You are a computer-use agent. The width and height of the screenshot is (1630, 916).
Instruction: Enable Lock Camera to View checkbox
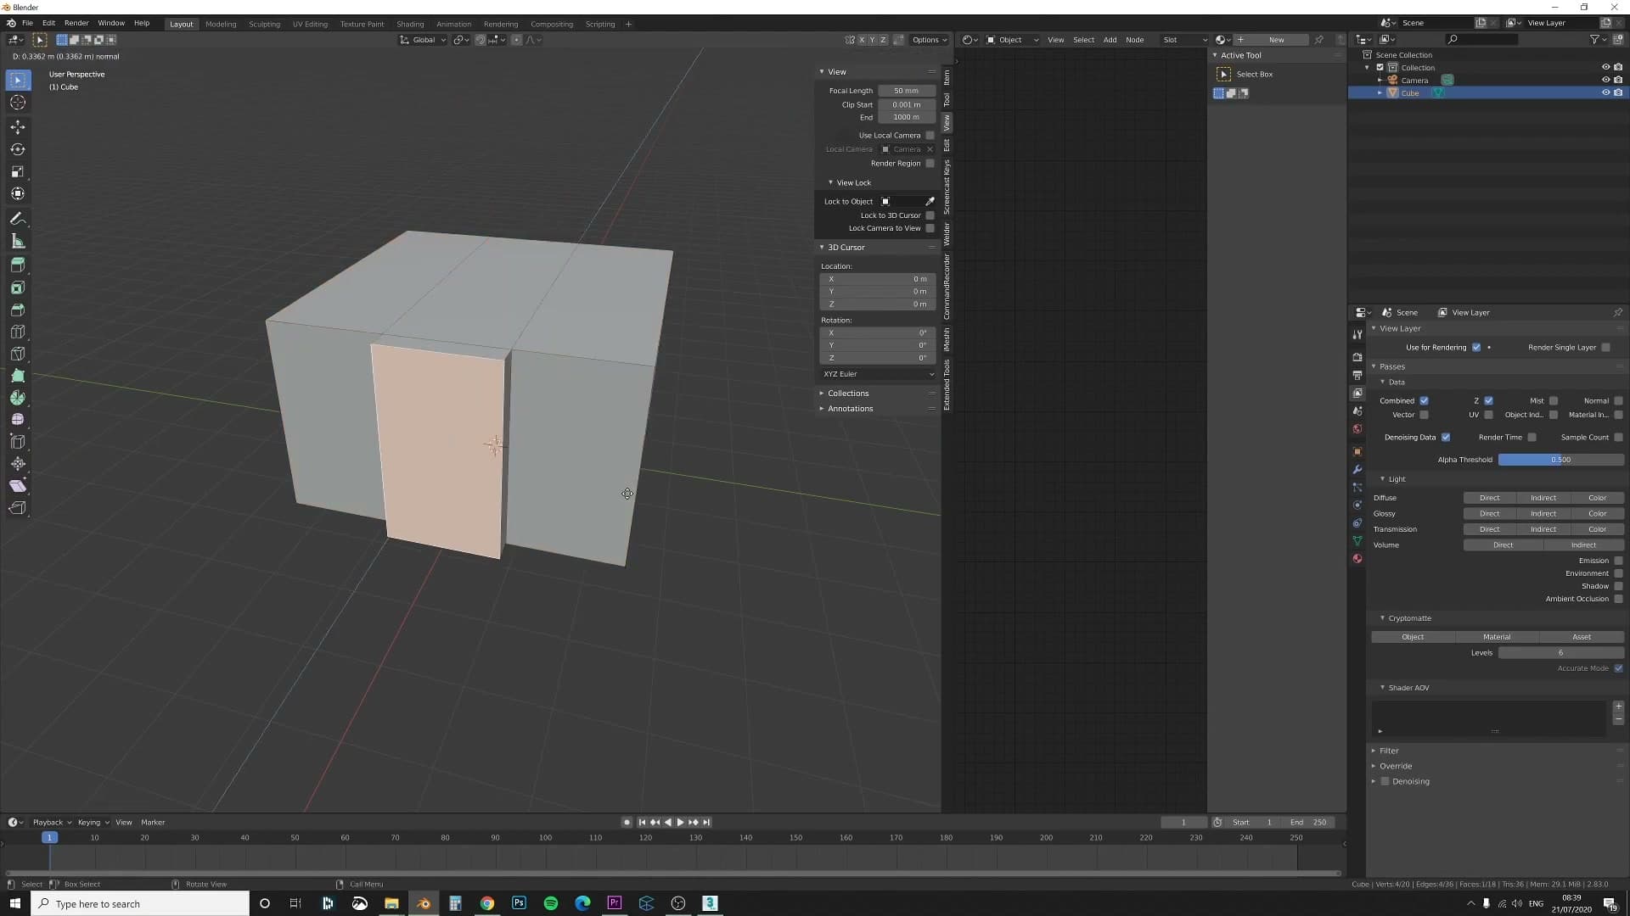[x=930, y=228]
